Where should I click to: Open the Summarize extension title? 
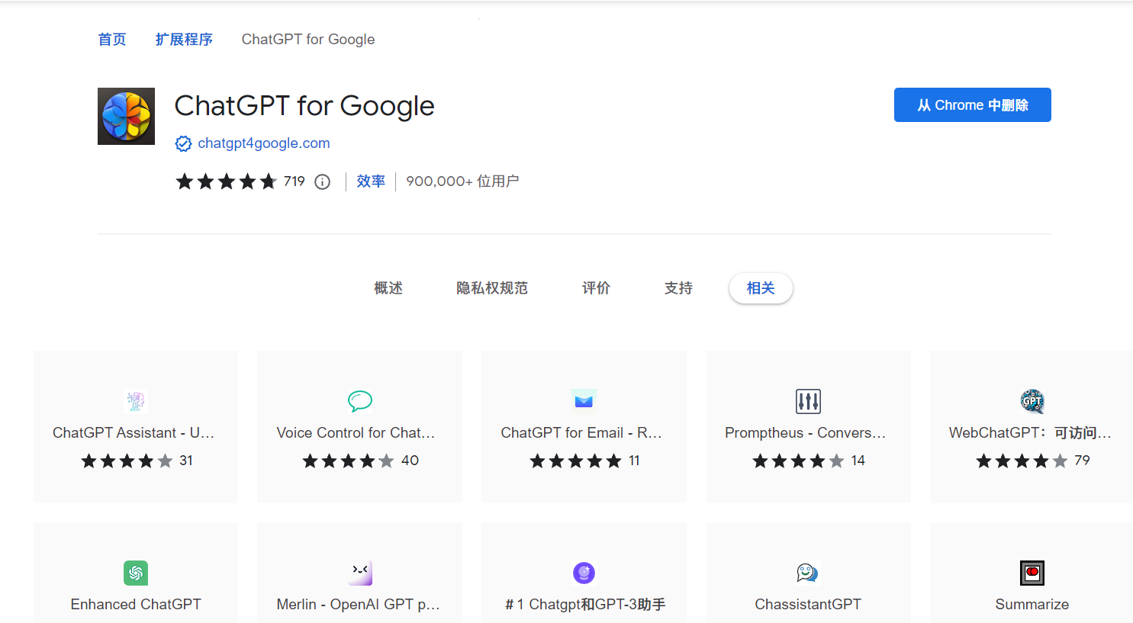(1032, 605)
